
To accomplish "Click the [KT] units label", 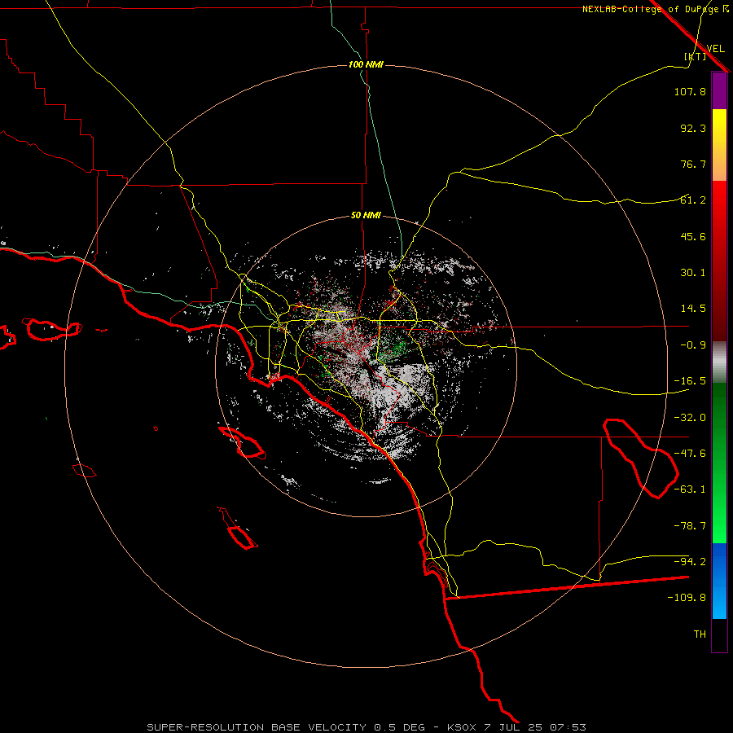I will 696,56.
